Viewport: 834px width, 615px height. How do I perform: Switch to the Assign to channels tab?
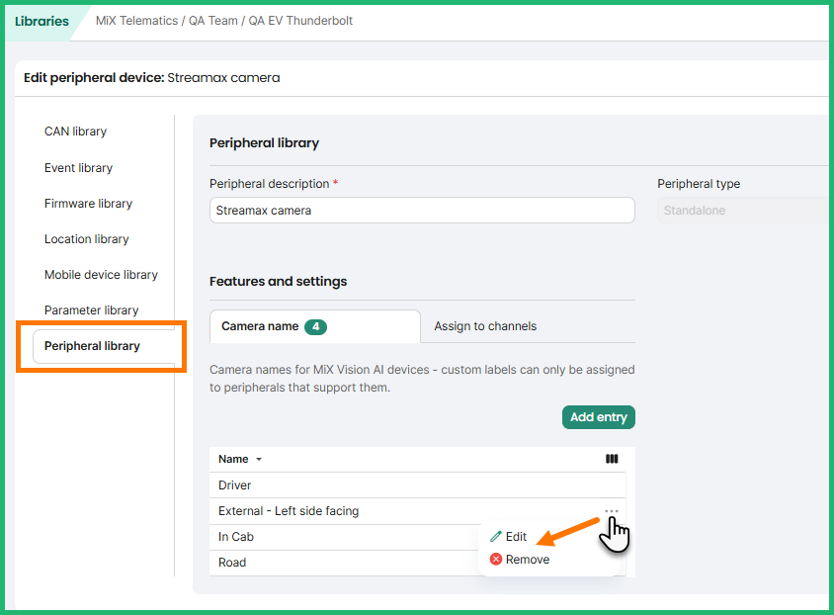click(x=485, y=326)
